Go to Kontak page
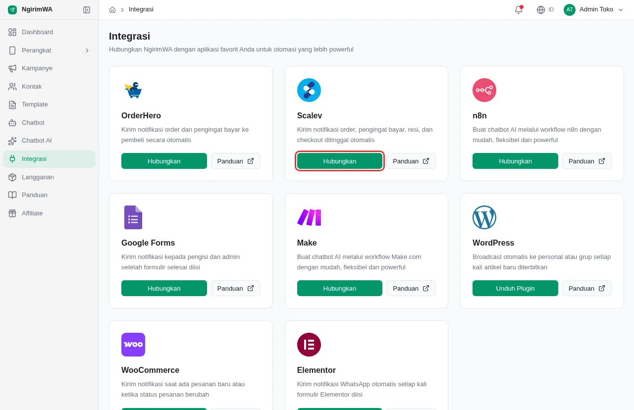634x410 pixels. [x=50, y=87]
